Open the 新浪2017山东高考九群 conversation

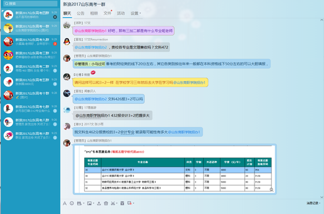[x=30, y=42]
